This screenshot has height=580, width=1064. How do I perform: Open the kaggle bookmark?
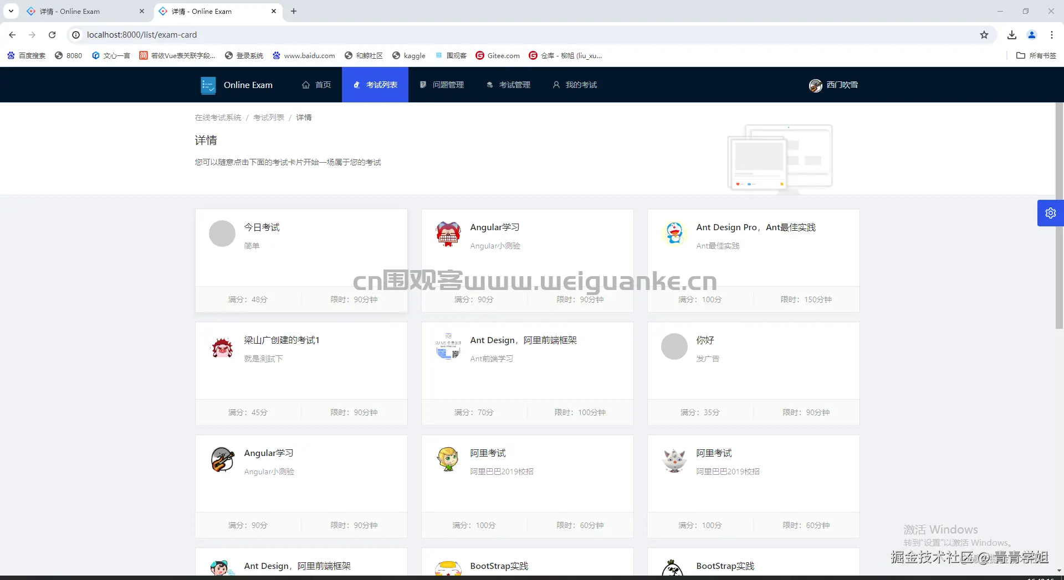[x=409, y=55]
